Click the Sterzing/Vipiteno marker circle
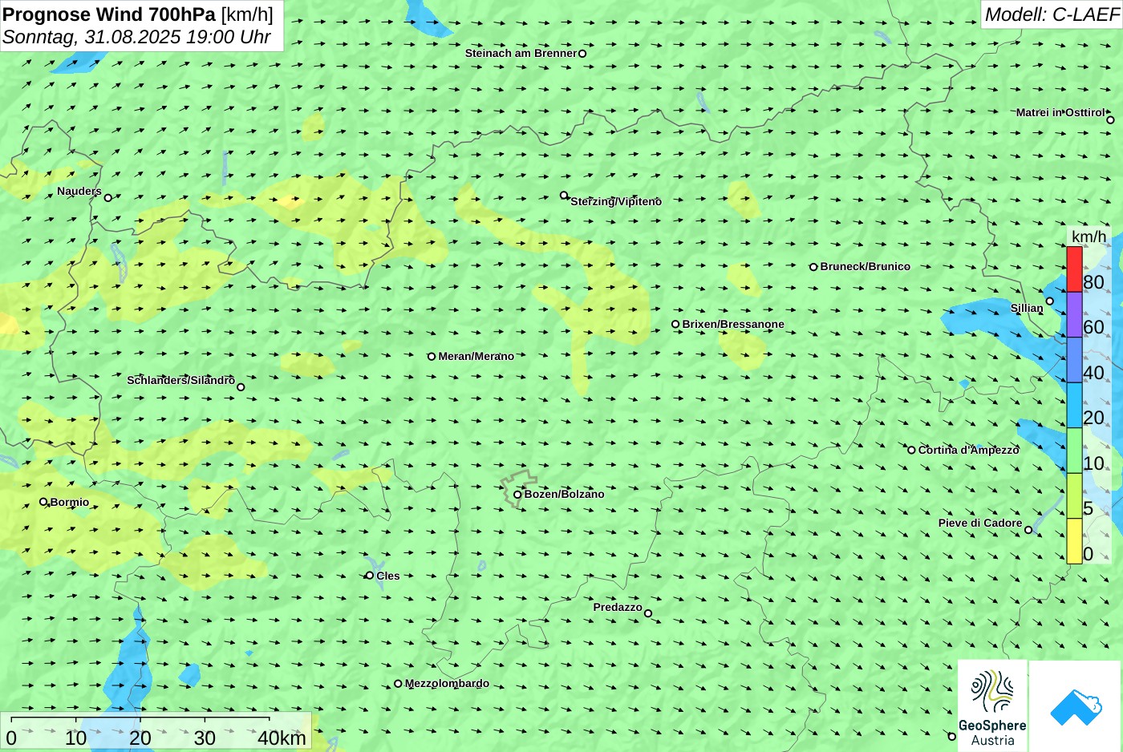Viewport: 1123px width, 752px height. pyautogui.click(x=564, y=195)
